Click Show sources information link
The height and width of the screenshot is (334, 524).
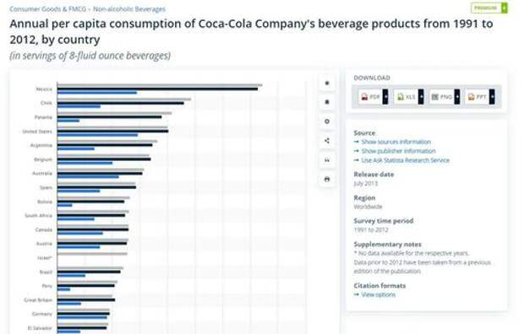click(x=396, y=142)
